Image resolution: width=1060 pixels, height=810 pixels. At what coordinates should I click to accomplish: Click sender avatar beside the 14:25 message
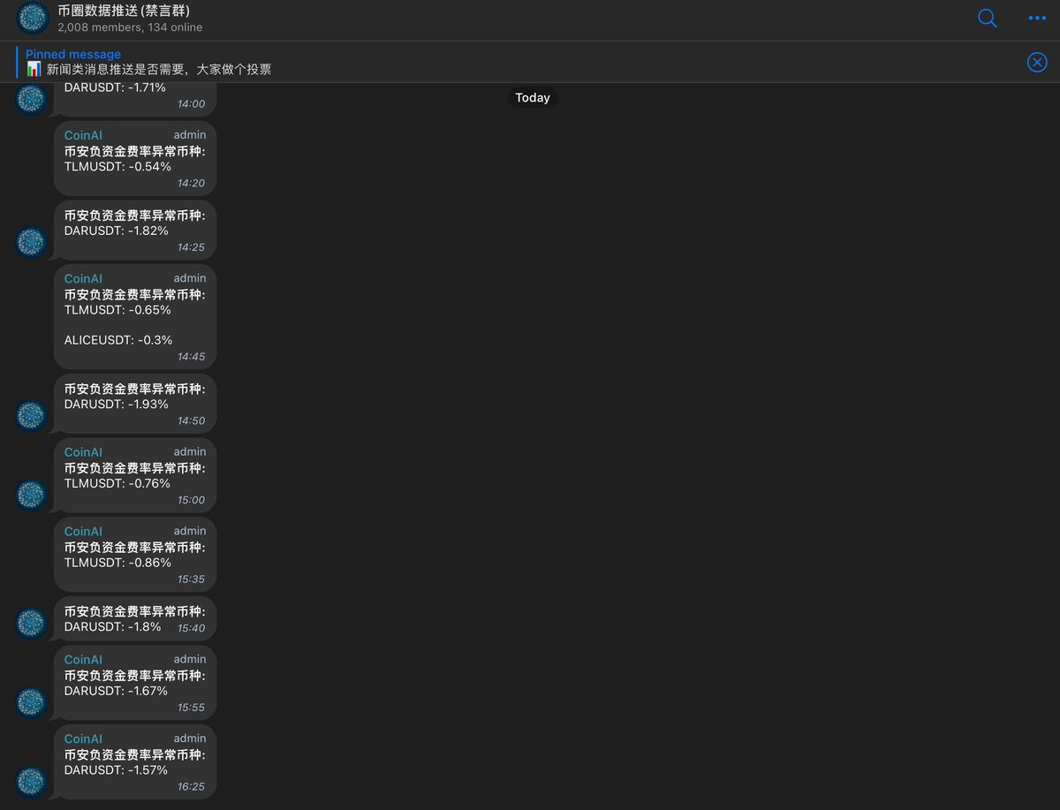[x=32, y=243]
